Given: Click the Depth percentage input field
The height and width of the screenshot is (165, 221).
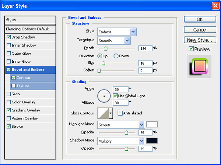Looking at the screenshot, I should pyautogui.click(x=145, y=48).
